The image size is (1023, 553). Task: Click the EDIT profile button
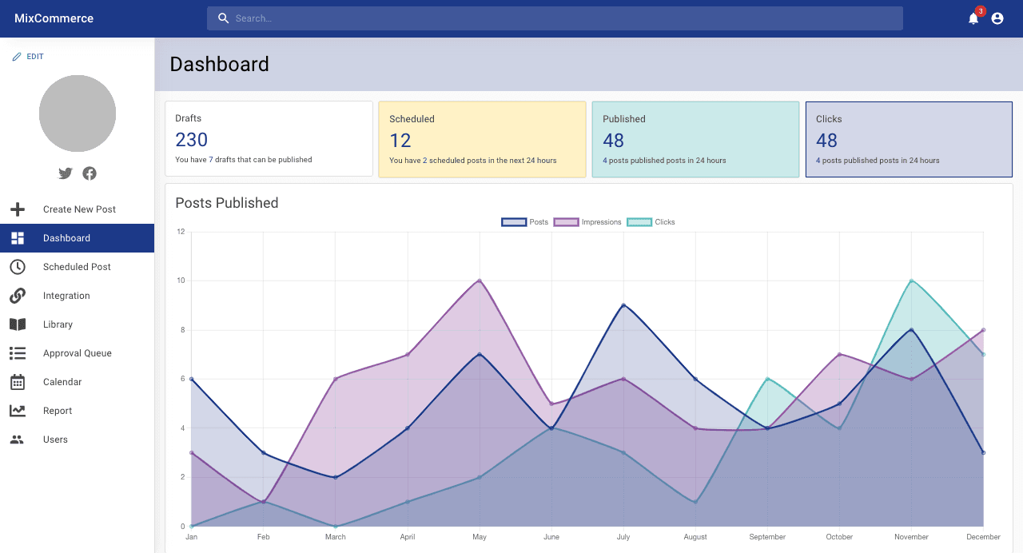point(28,56)
